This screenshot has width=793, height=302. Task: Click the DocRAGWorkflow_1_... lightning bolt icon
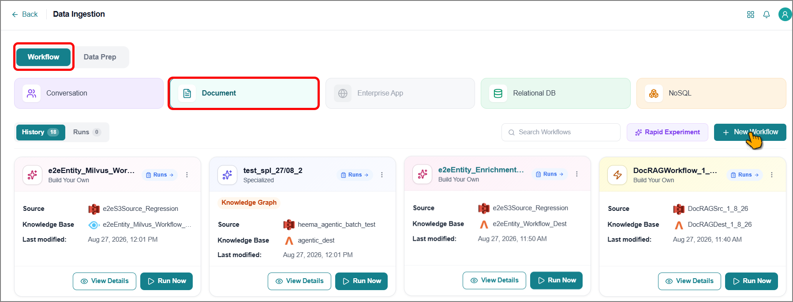coord(617,175)
